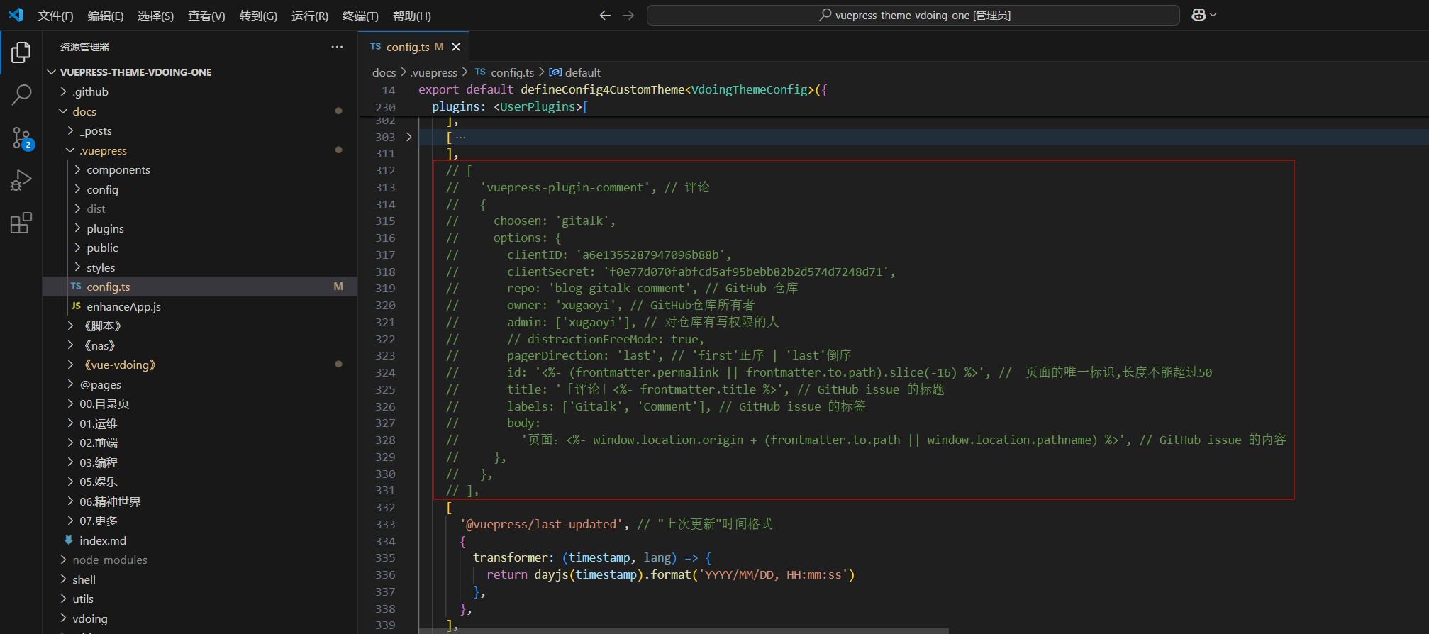Close the config.ts editor tab
1429x634 pixels.
click(456, 47)
